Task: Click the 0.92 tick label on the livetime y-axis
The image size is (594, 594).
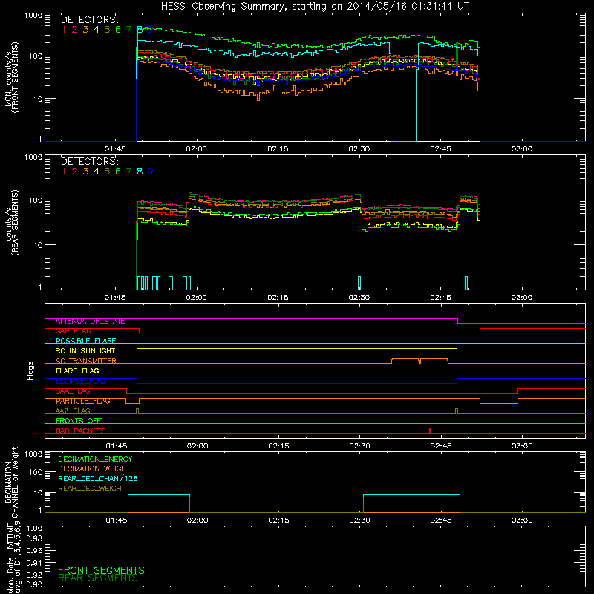Action: 34,575
